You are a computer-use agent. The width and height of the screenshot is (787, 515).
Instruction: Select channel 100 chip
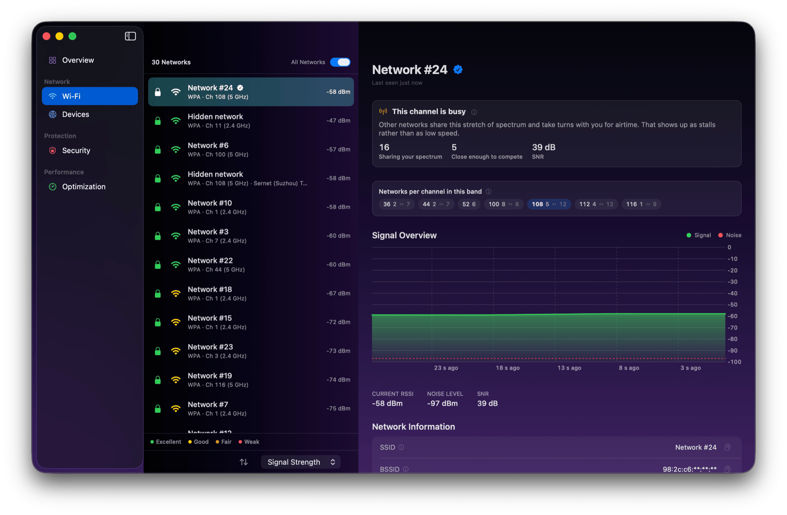pos(504,204)
